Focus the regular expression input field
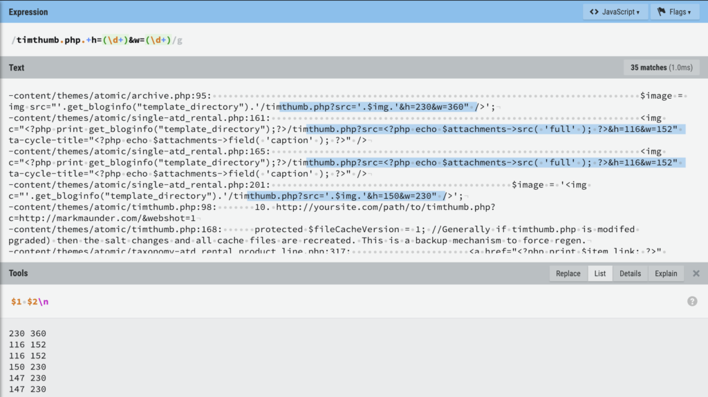Viewport: 708px width, 397px height. [346, 40]
